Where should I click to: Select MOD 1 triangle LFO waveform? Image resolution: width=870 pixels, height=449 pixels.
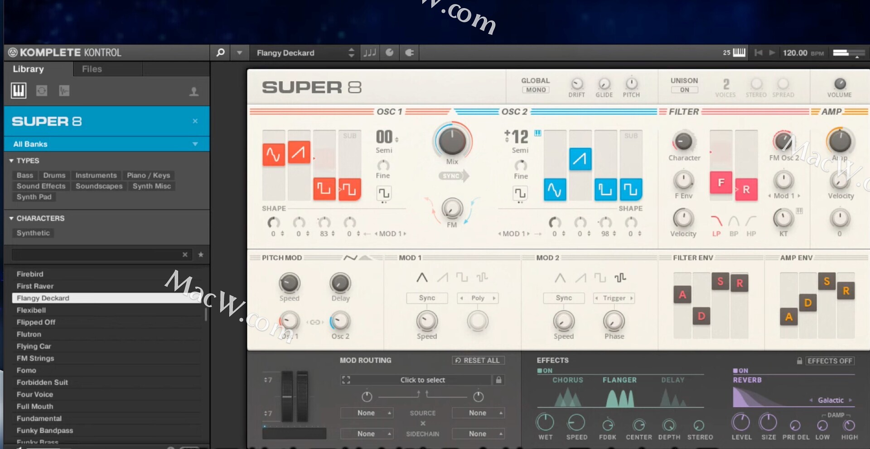[x=422, y=277]
